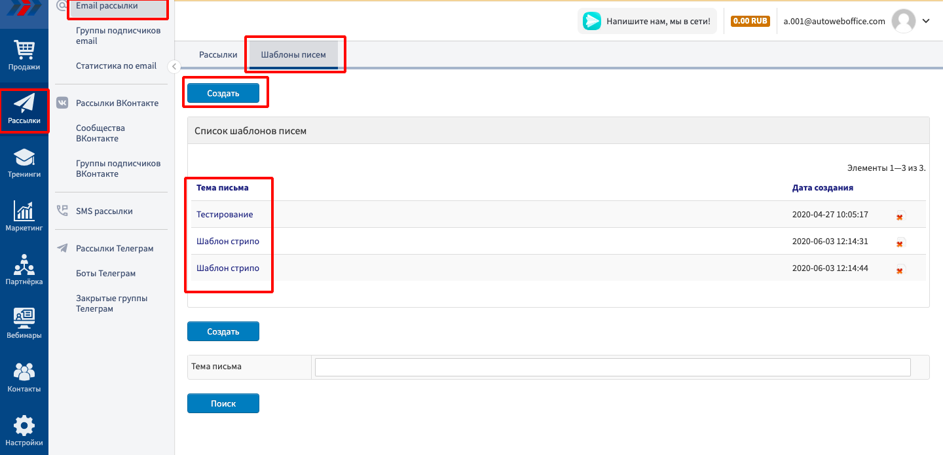This screenshot has height=455, width=943.
Task: Expand the user account dropdown arrow
Action: (x=926, y=21)
